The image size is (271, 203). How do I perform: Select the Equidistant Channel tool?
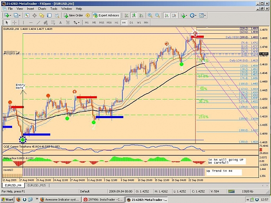click(x=46, y=23)
